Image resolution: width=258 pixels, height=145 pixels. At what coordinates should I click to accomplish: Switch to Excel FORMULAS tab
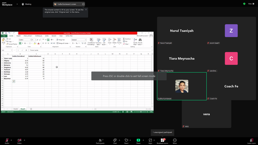click(39, 36)
